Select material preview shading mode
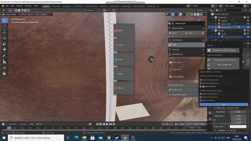251x141 pixels. (x=198, y=14)
